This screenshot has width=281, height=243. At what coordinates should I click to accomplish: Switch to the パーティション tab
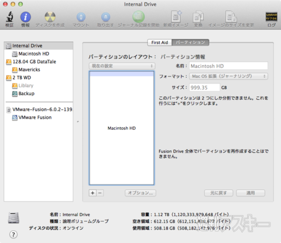point(190,43)
